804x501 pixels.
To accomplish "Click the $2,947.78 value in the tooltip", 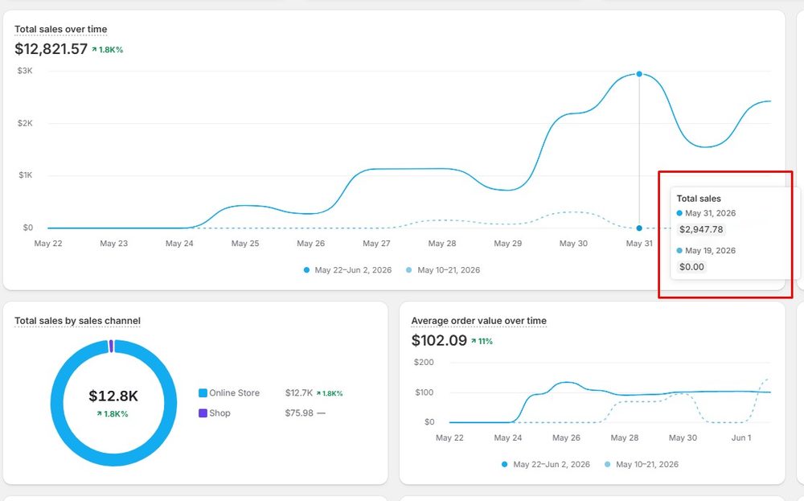I will (x=701, y=230).
